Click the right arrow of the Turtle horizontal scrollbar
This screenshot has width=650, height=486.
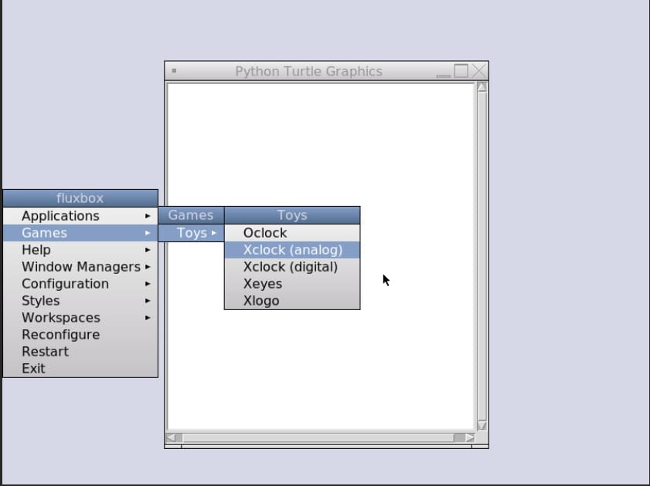(x=470, y=437)
